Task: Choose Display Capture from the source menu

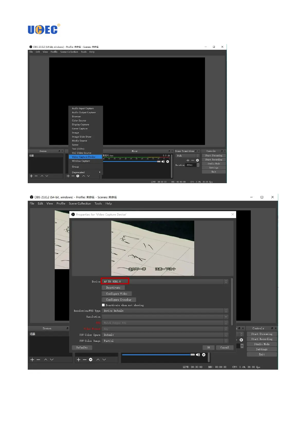Action: [x=86, y=125]
